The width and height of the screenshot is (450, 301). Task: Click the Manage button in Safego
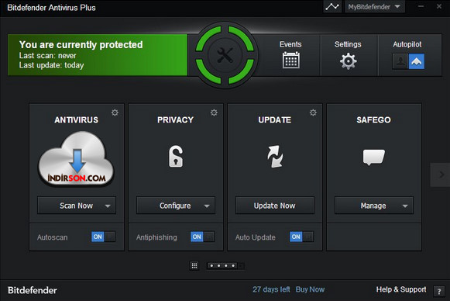coord(373,206)
